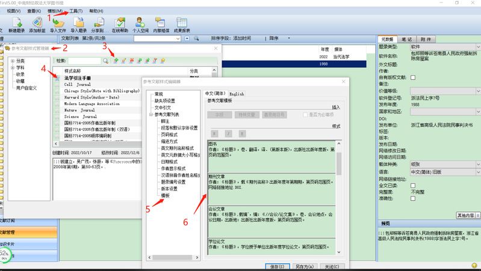Image resolution: width=481 pixels, height=271 pixels.
Task: Select 模板 in the editor tree
Action: (x=166, y=195)
